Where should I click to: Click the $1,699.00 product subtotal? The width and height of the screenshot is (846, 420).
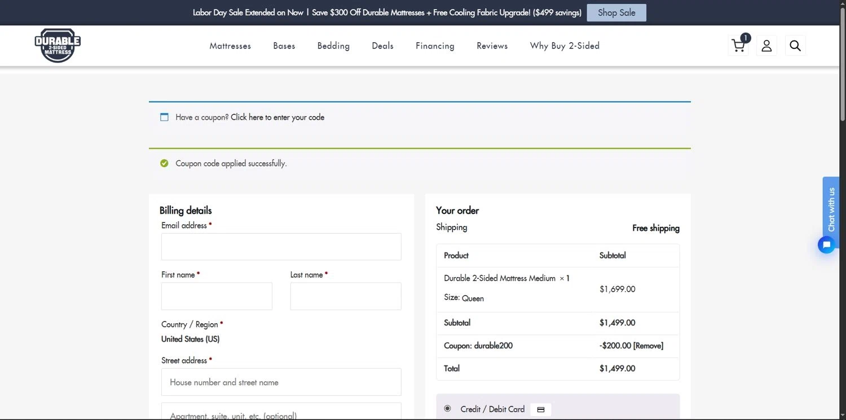617,289
